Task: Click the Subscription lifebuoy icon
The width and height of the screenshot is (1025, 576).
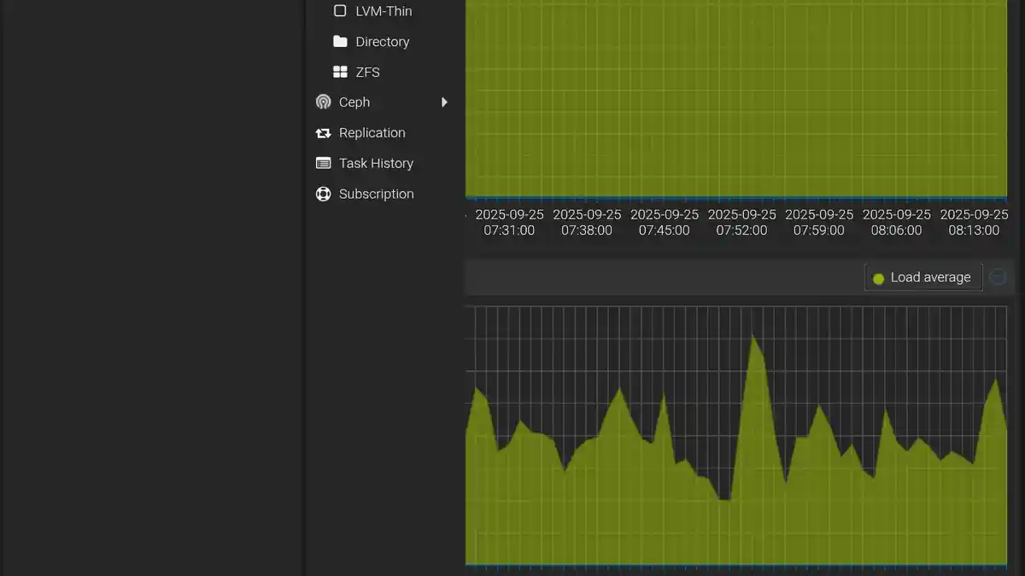Action: coord(323,194)
